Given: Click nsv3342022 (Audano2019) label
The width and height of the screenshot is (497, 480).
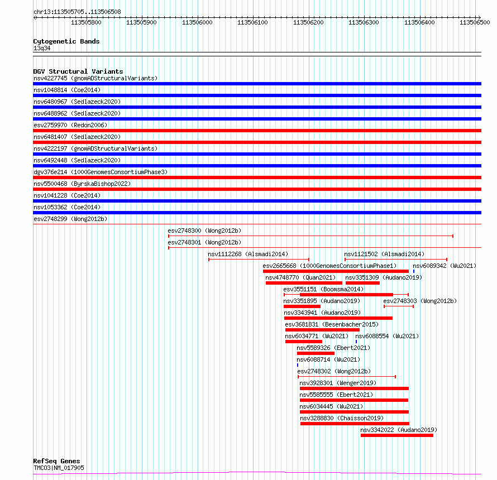Looking at the screenshot, I should point(399,430).
